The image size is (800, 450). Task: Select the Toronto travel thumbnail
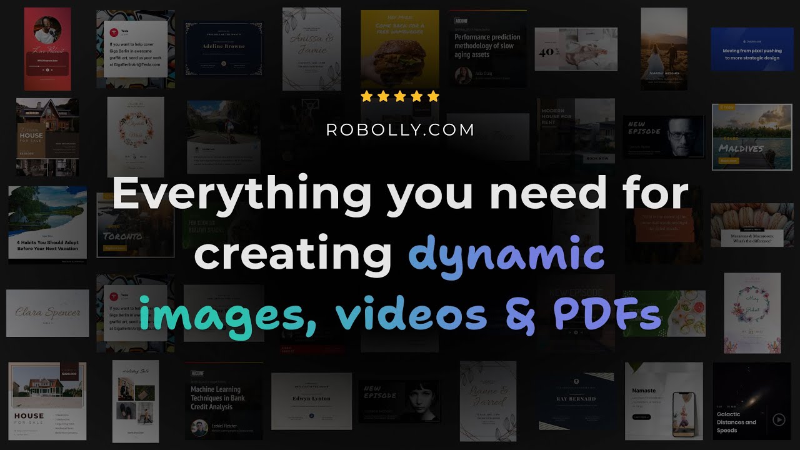tap(136, 225)
